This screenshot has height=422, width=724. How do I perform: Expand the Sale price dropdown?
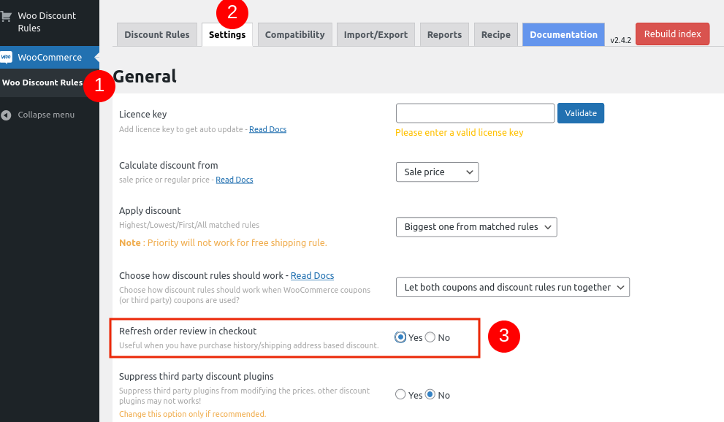(437, 172)
